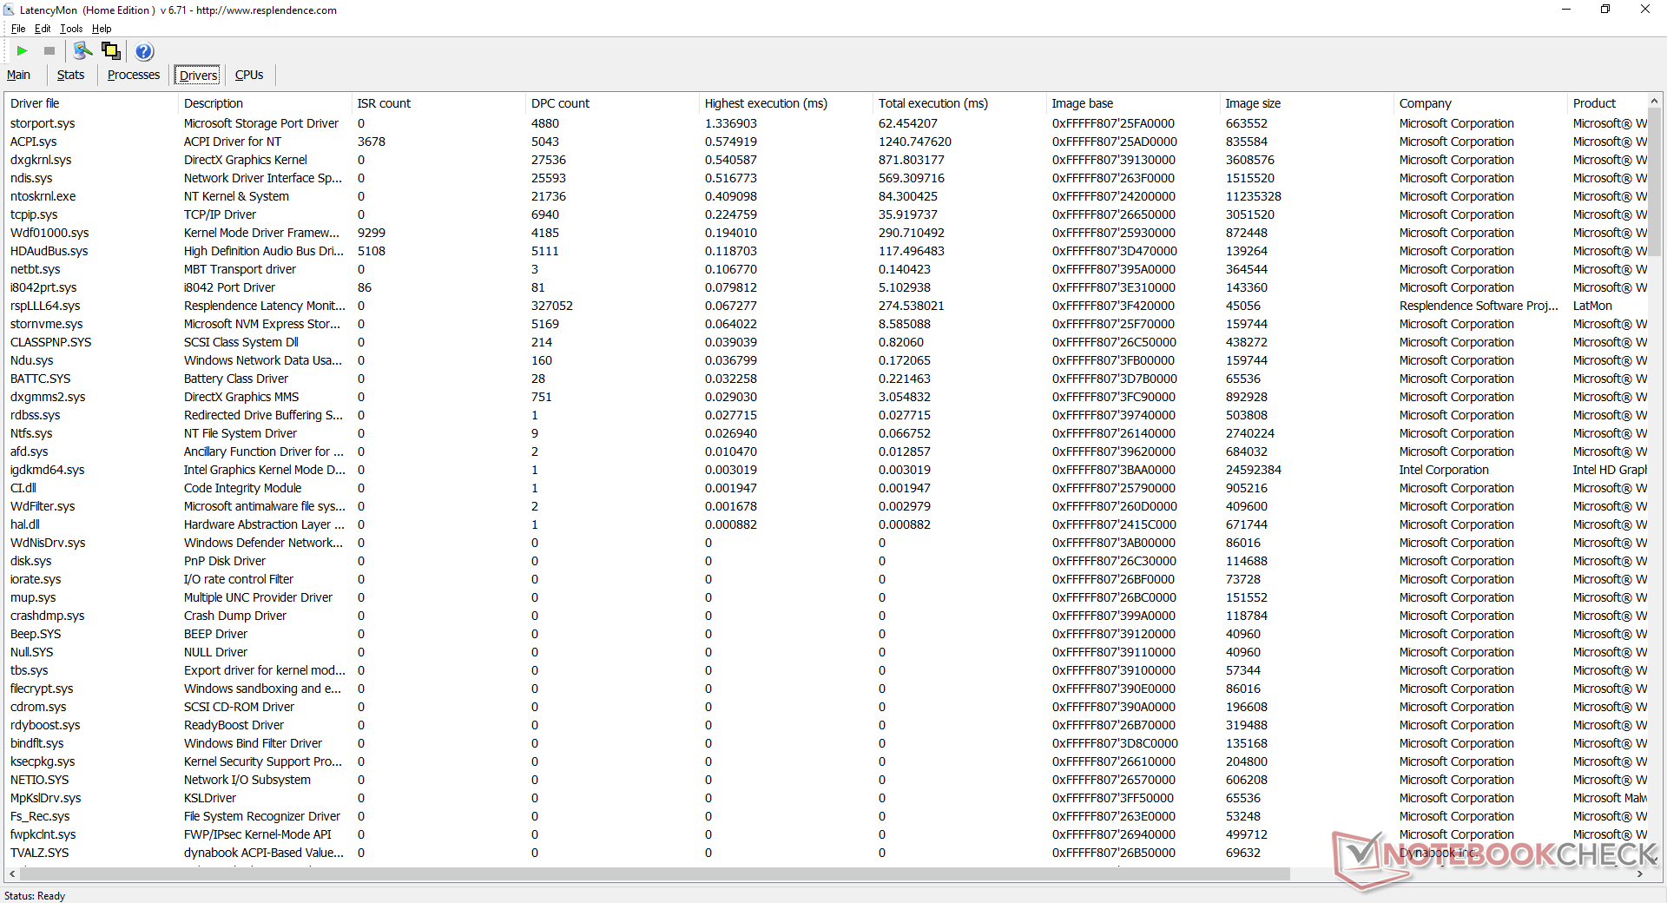Select the WdFilter.sys driver row

pyautogui.click(x=827, y=506)
